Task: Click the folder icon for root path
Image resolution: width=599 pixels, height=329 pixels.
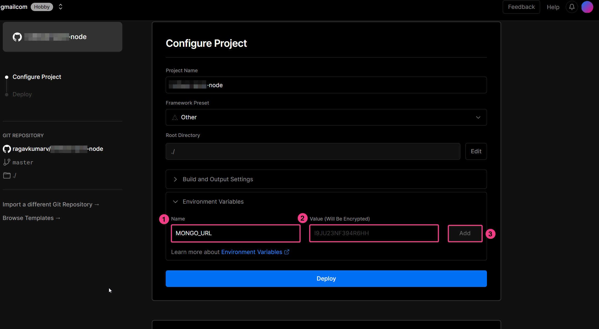Action: 7,175
